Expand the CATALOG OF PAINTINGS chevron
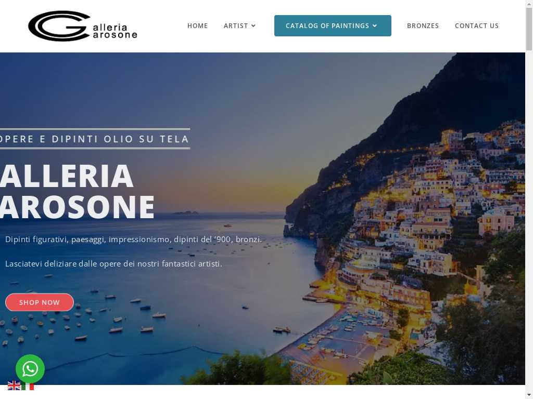This screenshot has width=533, height=399. (x=375, y=26)
